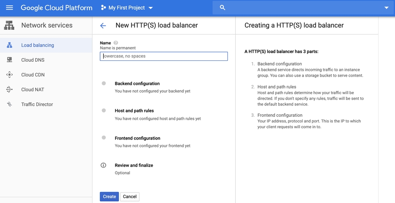Go back using the left arrow
Viewport: 395px width, 203px height.
(103, 26)
